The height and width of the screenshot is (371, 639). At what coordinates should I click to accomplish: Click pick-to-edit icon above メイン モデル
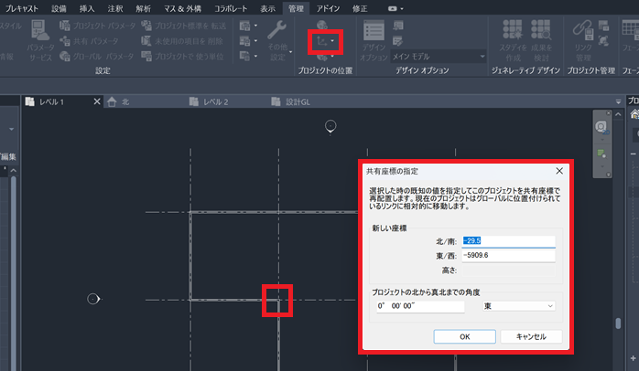tap(398, 41)
